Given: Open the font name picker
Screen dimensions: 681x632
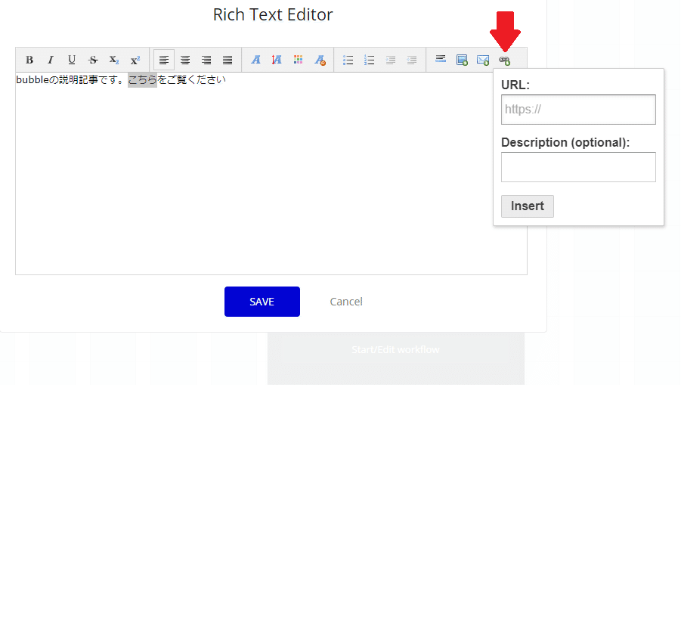Looking at the screenshot, I should [x=255, y=60].
